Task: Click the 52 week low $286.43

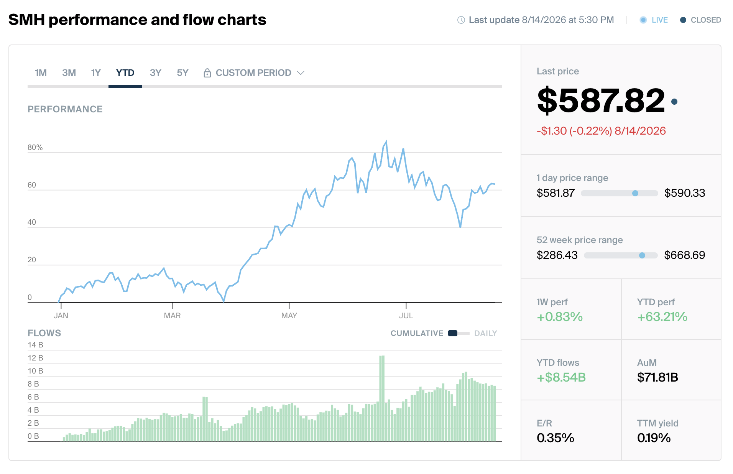Action: [x=557, y=255]
